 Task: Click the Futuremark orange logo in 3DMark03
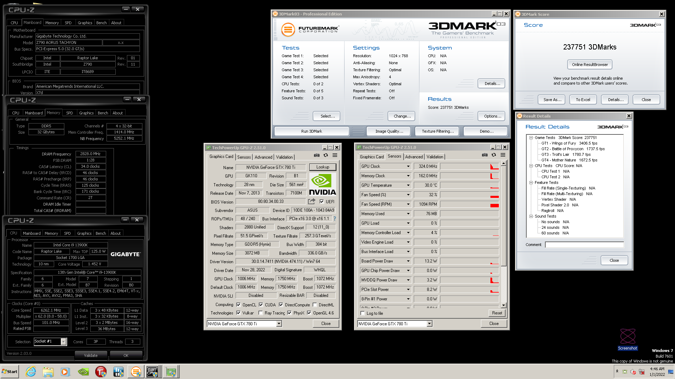pos(288,29)
